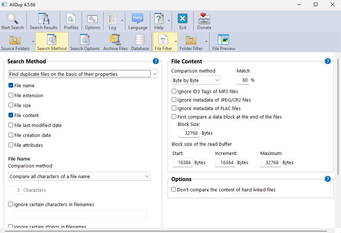Open the Find duplicate files method dropdown
The width and height of the screenshot is (341, 233).
pyautogui.click(x=83, y=74)
